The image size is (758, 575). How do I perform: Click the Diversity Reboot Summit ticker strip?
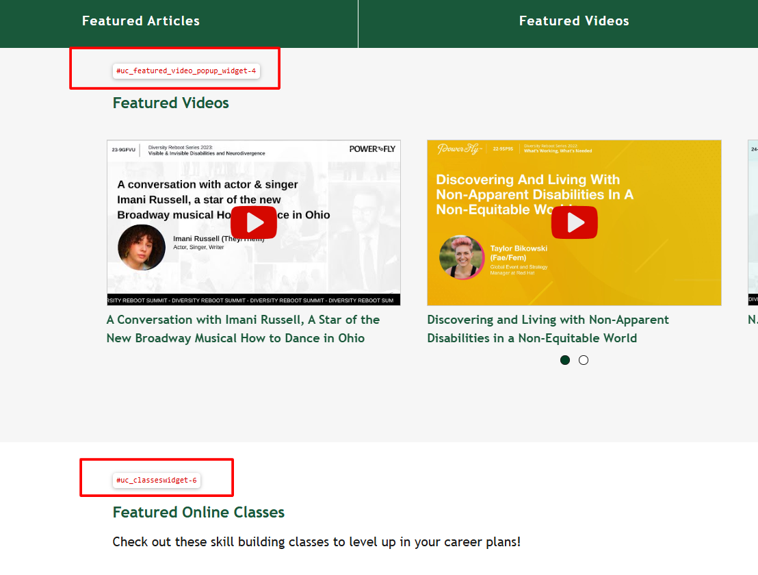point(253,300)
